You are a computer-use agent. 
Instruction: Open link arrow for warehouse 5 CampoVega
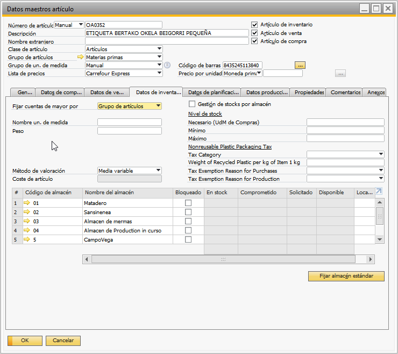pos(27,239)
